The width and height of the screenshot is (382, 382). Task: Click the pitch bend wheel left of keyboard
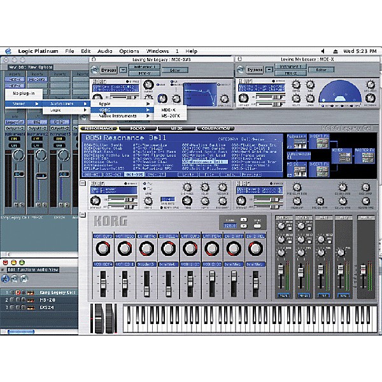pyautogui.click(x=99, y=318)
